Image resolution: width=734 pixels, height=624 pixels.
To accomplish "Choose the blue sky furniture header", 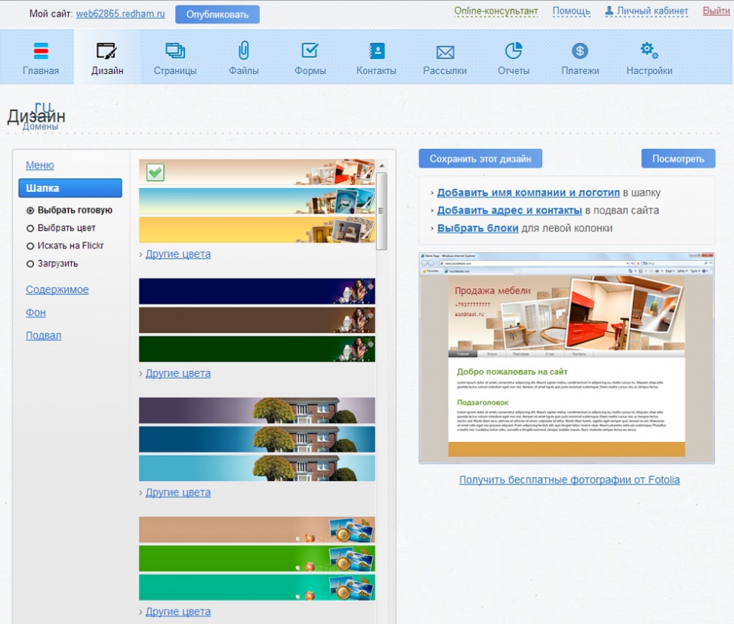I will coord(257,201).
